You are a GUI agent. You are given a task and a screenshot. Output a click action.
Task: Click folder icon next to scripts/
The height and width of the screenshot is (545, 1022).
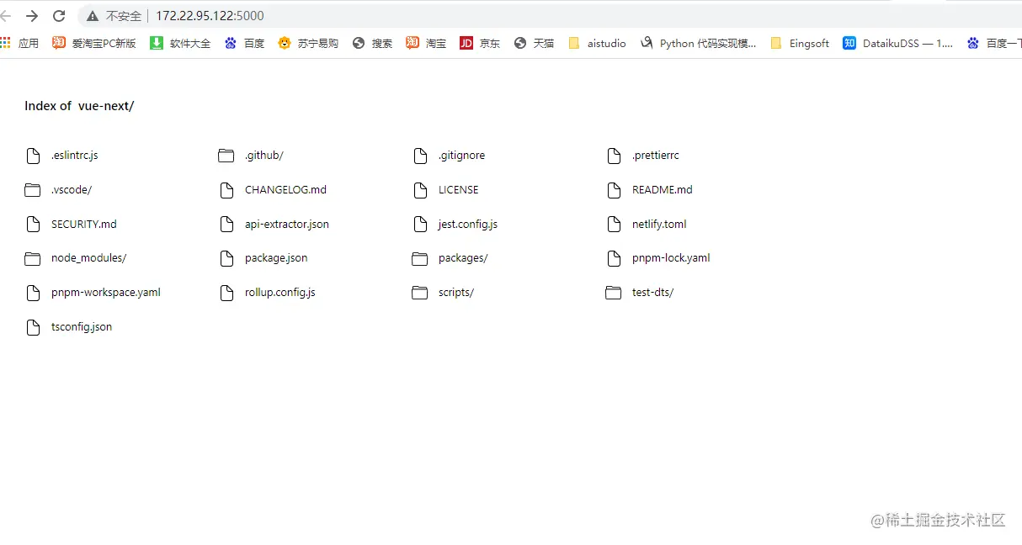point(420,293)
